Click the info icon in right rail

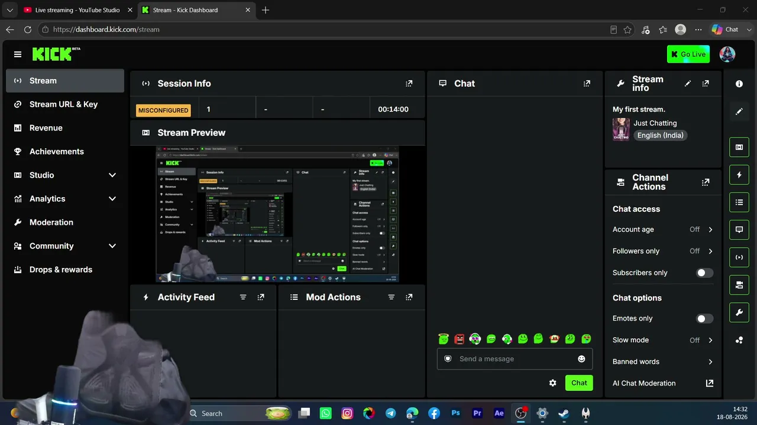739,84
